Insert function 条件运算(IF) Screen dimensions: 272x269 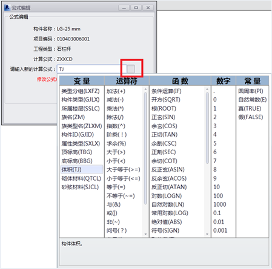point(167,91)
